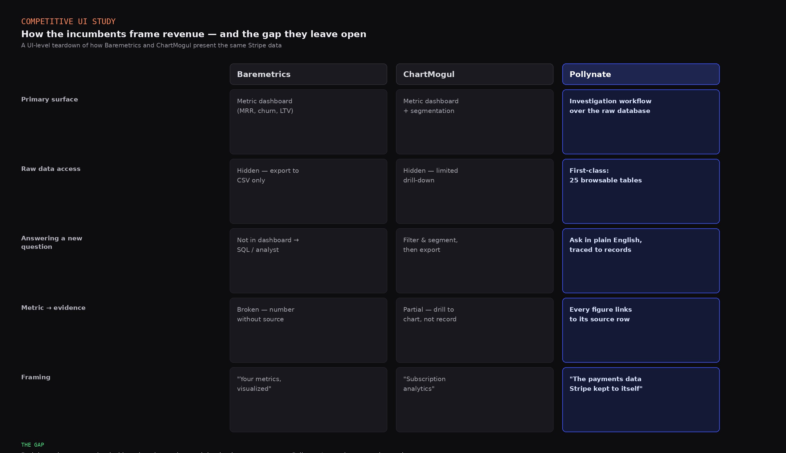786x453 pixels.
Task: Click the 'Raw data access' row label
Action: (x=51, y=169)
